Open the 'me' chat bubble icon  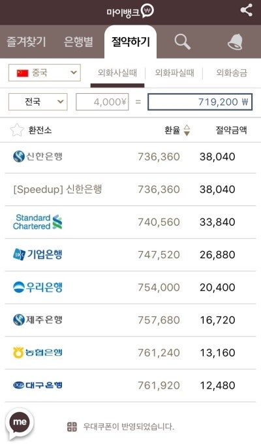[20, 423]
